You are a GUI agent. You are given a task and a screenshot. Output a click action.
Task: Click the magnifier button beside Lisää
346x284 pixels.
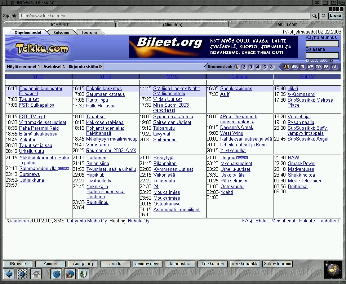(x=324, y=16)
